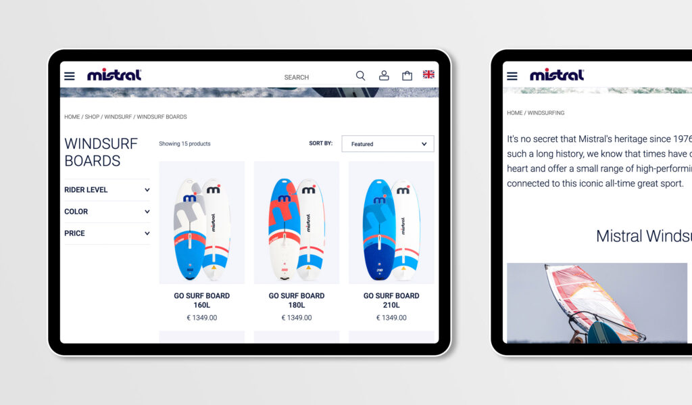Expand the Price filter
The height and width of the screenshot is (405, 692).
107,233
